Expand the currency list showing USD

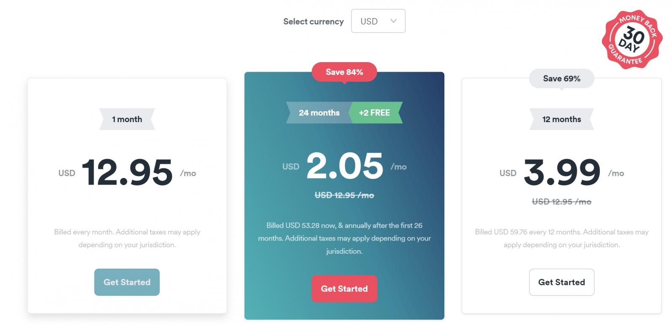pos(378,21)
